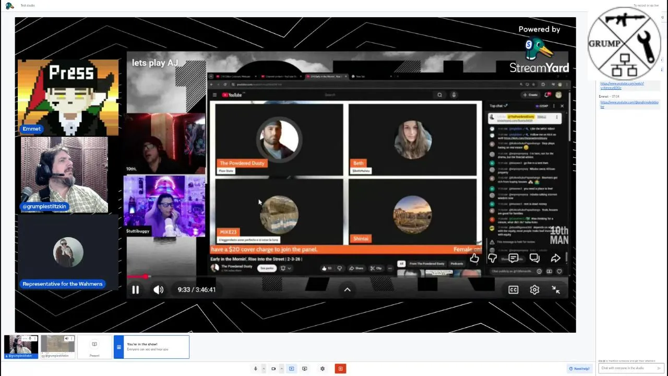The image size is (668, 376).
Task: Click the red leave studio button
Action: coord(340,369)
